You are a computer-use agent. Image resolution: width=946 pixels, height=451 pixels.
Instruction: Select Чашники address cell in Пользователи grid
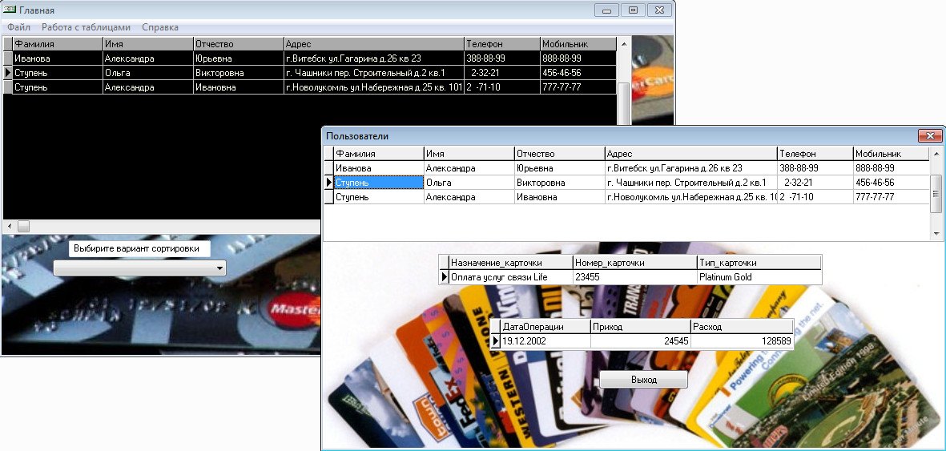pos(691,183)
